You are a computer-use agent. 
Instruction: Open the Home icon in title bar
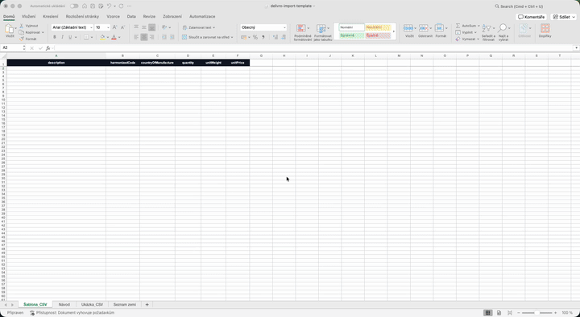(85, 6)
